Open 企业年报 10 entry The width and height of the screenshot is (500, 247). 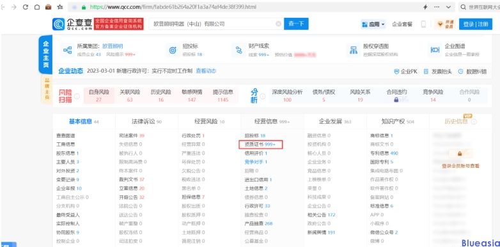[x=69, y=188]
